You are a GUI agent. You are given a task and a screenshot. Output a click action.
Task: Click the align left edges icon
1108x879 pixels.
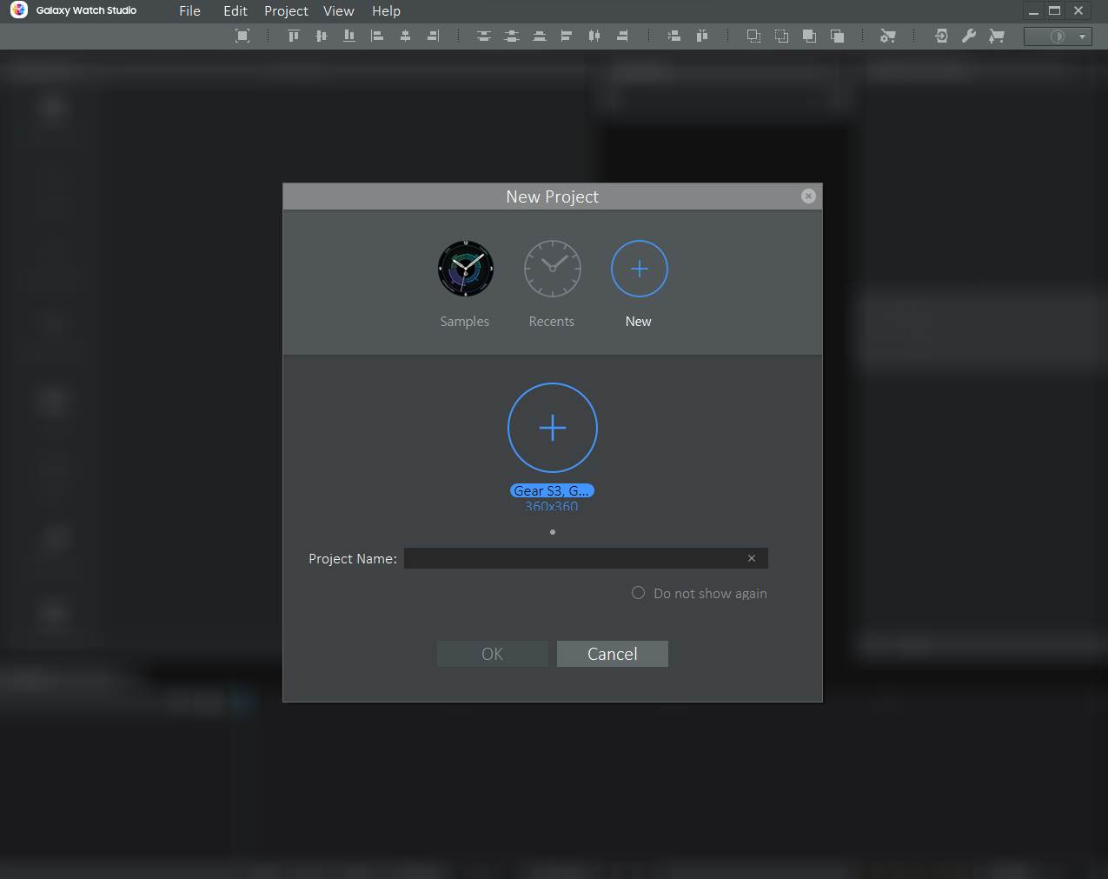(x=377, y=36)
